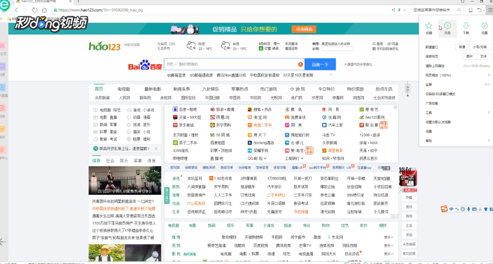
Task: Expand the 网页缩放 (100%) submenu
Action: coord(489,76)
